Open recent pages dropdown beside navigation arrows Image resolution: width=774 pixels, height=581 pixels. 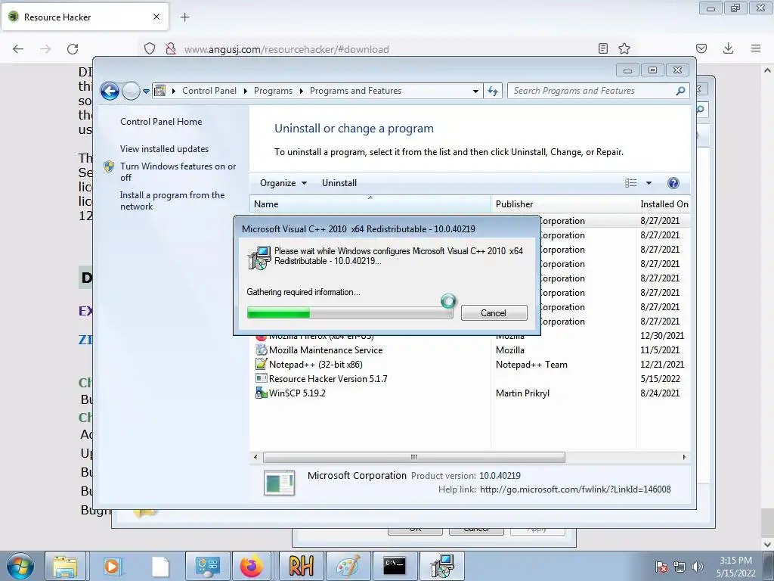[146, 92]
